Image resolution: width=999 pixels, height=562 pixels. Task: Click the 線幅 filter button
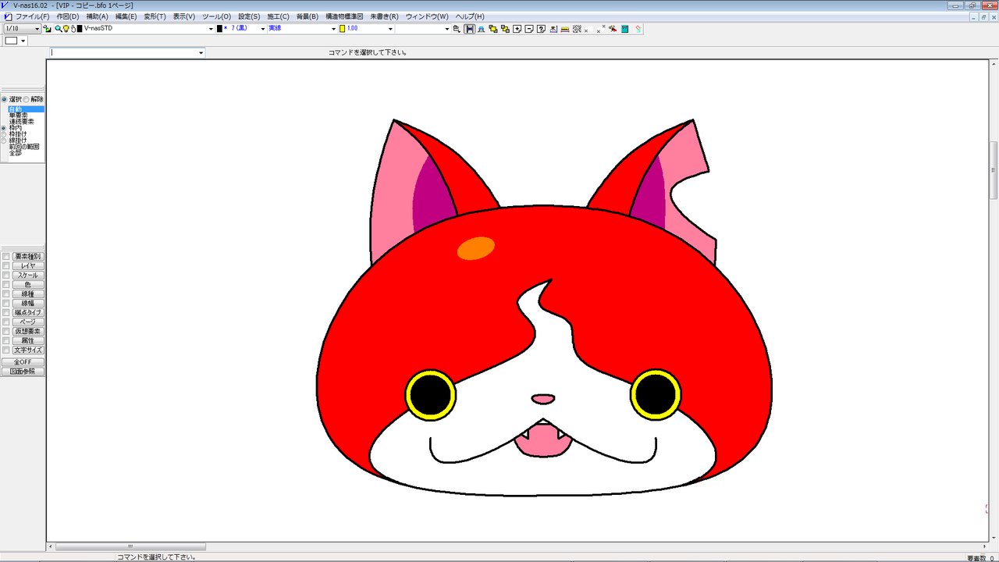click(28, 303)
